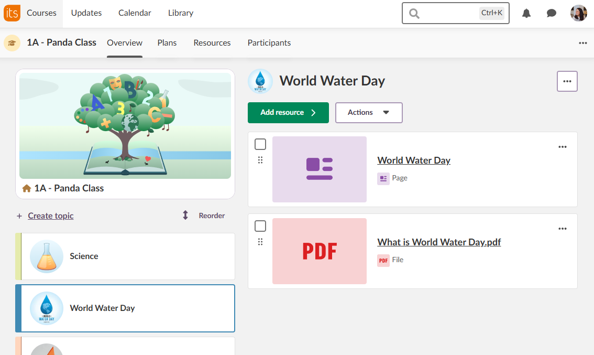This screenshot has height=355, width=594.
Task: Switch to the Plans tab
Action: pos(167,43)
